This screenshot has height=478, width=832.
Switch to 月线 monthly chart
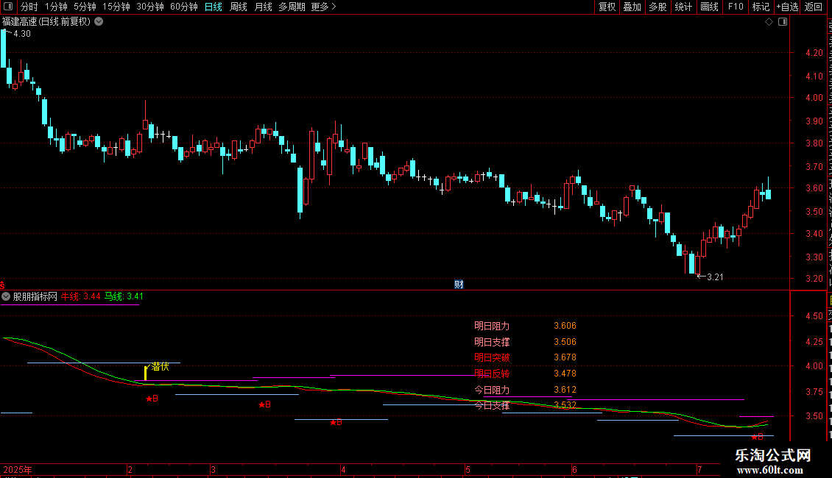263,7
